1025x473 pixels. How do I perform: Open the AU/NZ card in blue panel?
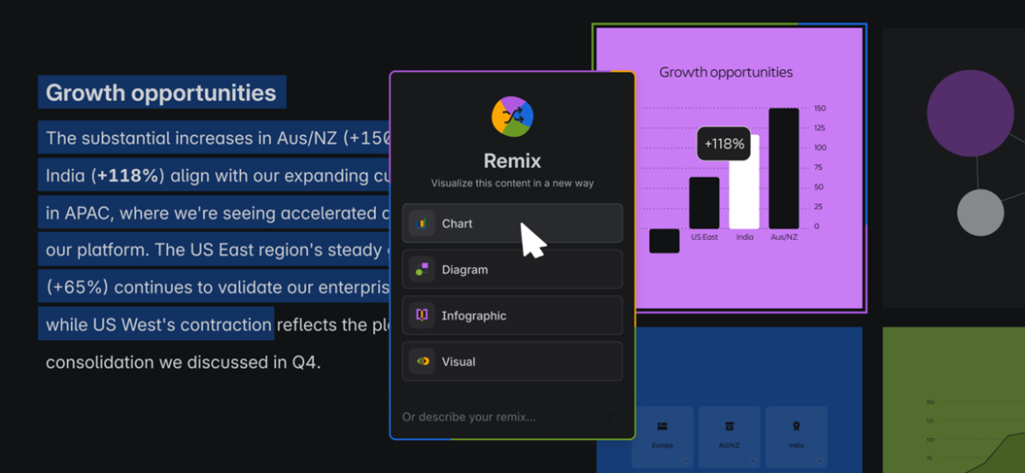[729, 436]
